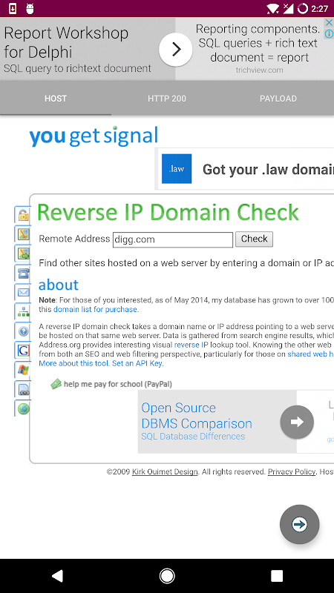Click the envelope email sidebar icon
This screenshot has height=593, width=334.
pyautogui.click(x=23, y=292)
